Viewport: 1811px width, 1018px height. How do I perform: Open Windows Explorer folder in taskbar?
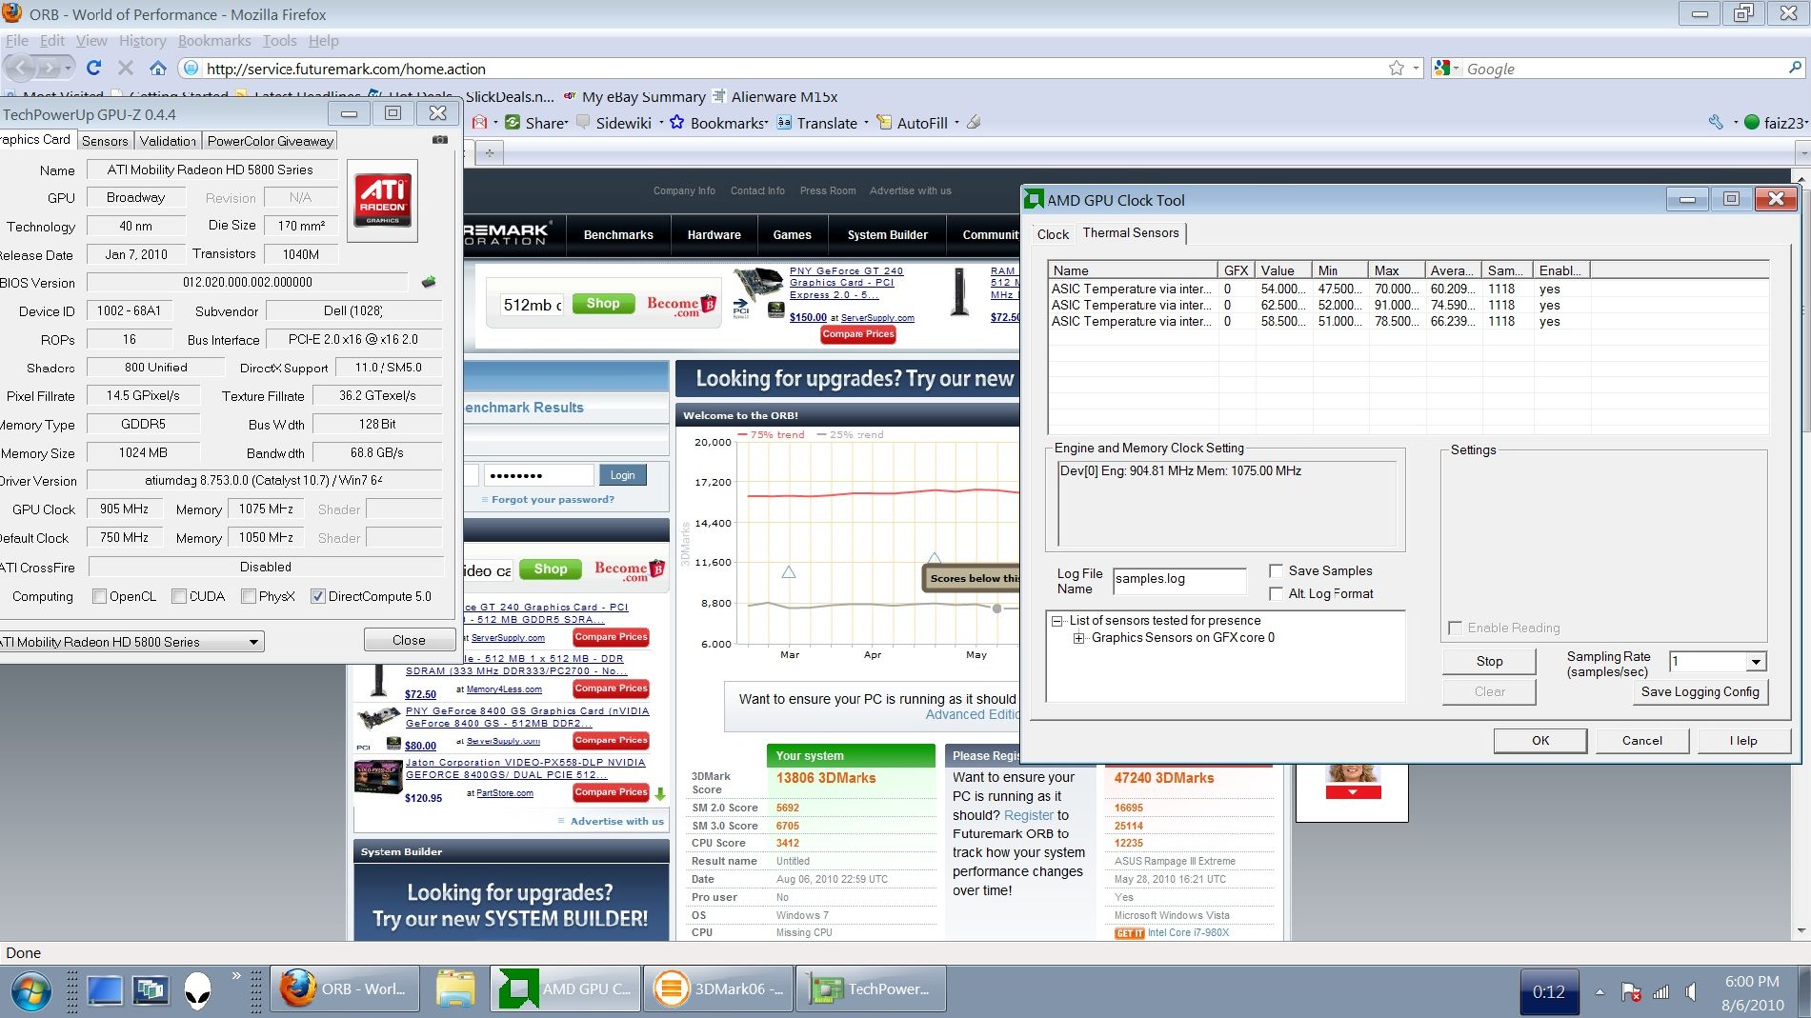coord(455,989)
